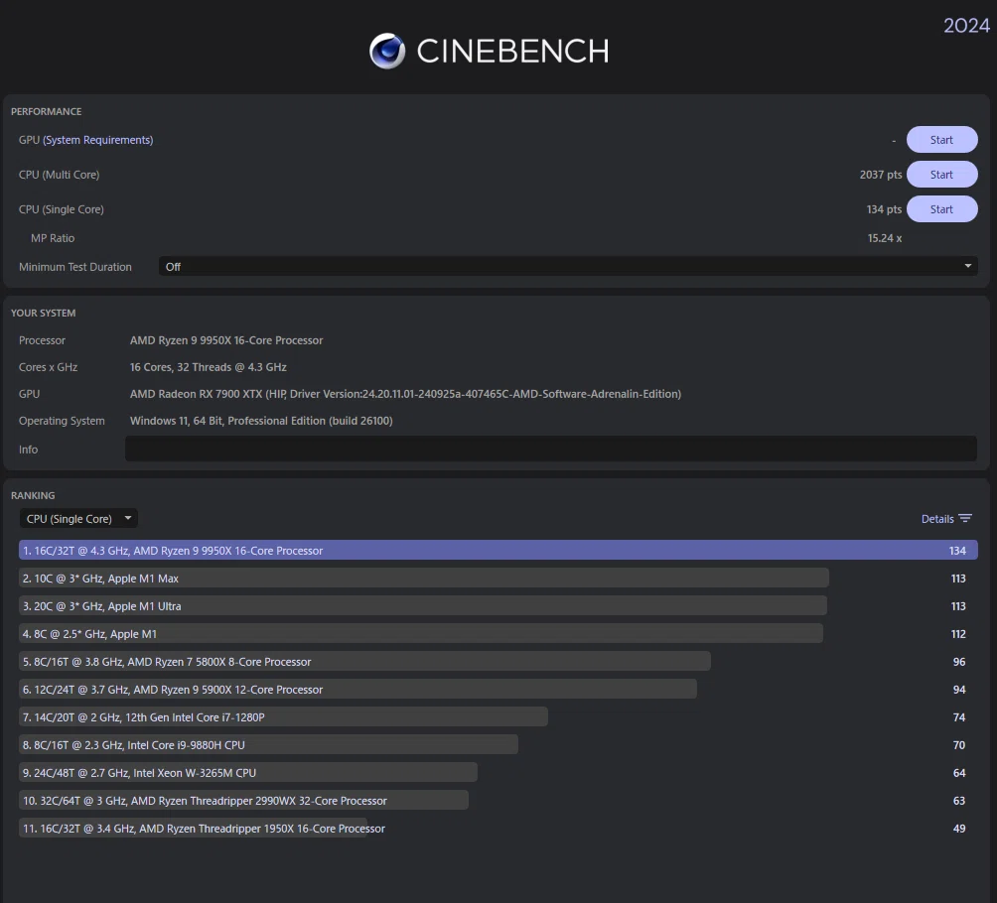The image size is (997, 903).
Task: Click the 2037 pts multi core score
Action: point(881,174)
